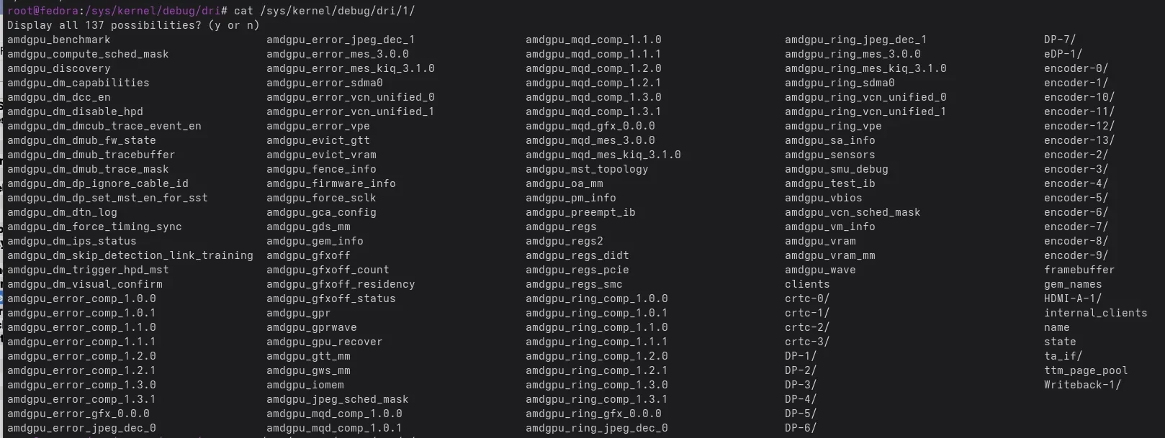This screenshot has height=438, width=1165.
Task: Click the ttm_page_pool entry
Action: tap(1086, 370)
